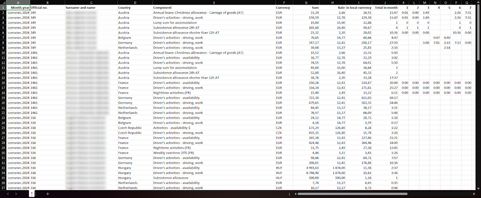This screenshot has height=198, width=481.
Task: Select the Sum value 723,30
Action: 306,98
